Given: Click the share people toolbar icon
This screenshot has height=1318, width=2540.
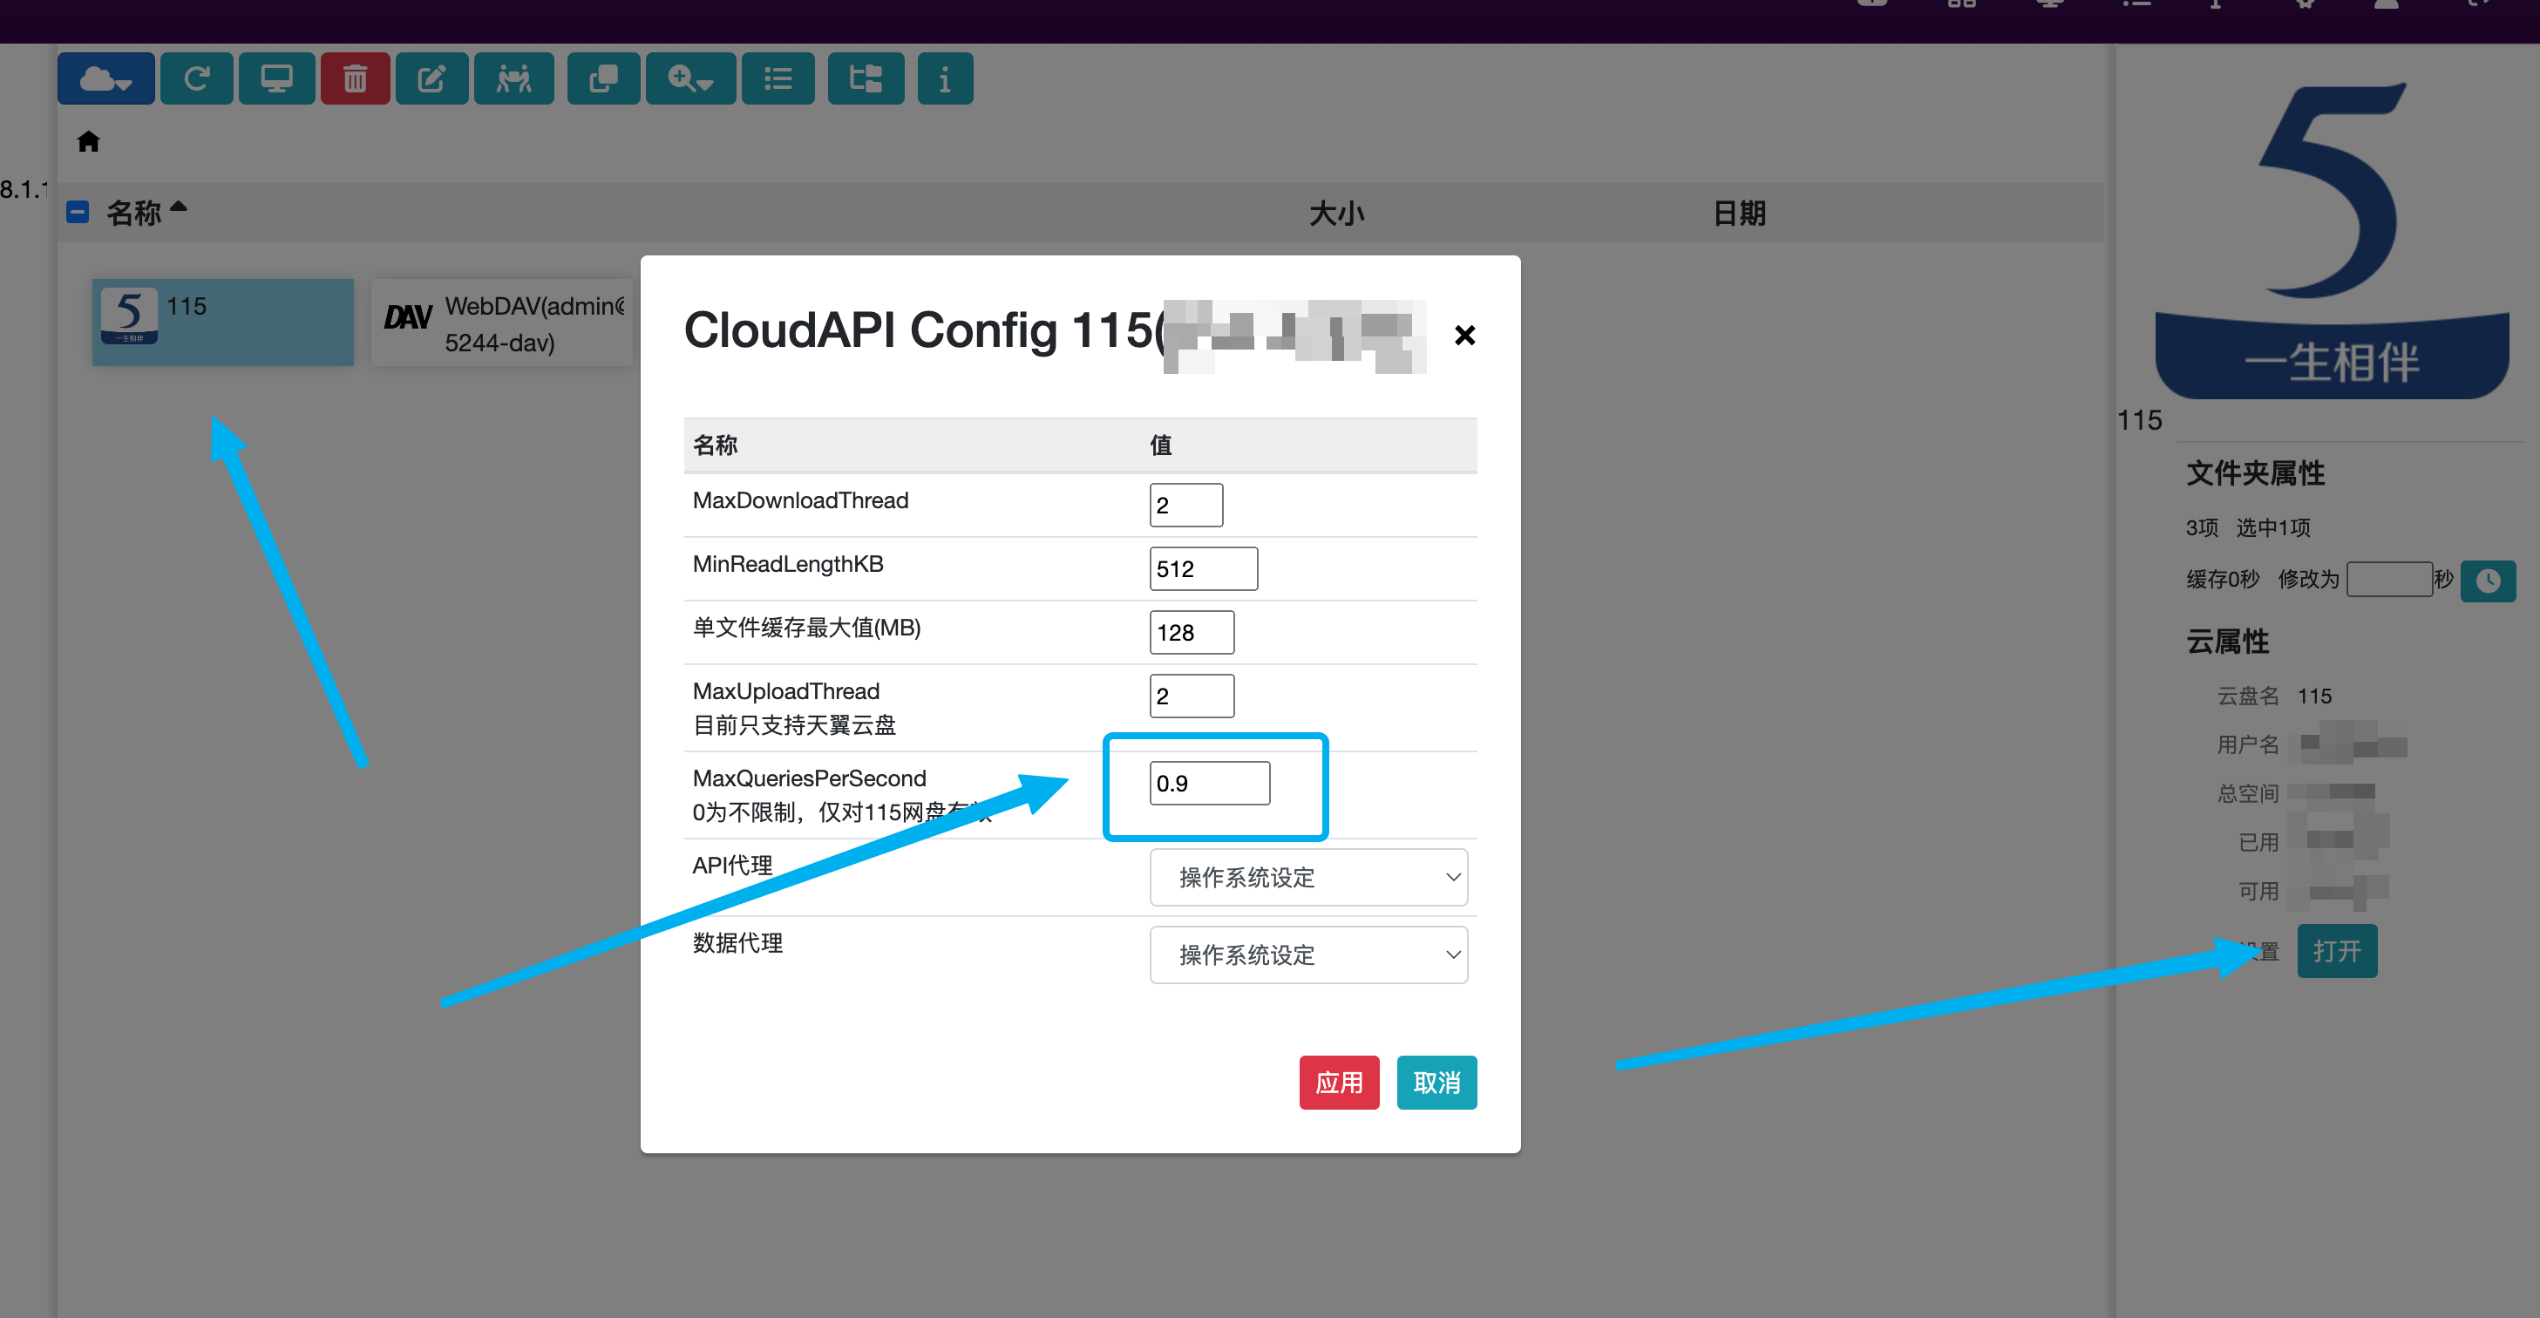Looking at the screenshot, I should click(x=513, y=78).
